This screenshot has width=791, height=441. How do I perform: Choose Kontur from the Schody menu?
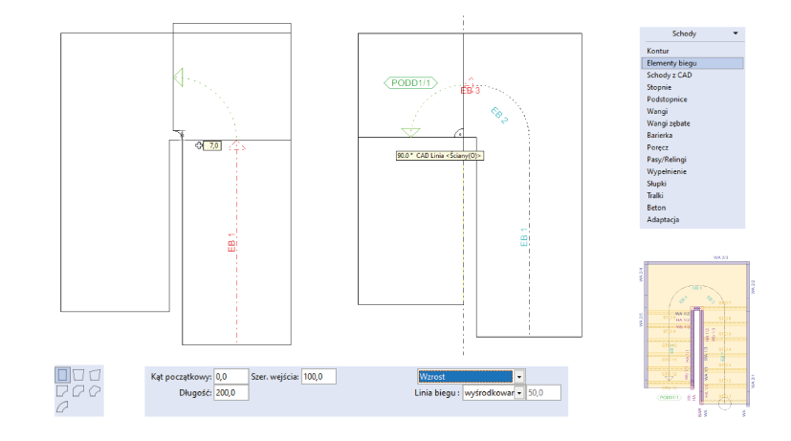click(658, 51)
